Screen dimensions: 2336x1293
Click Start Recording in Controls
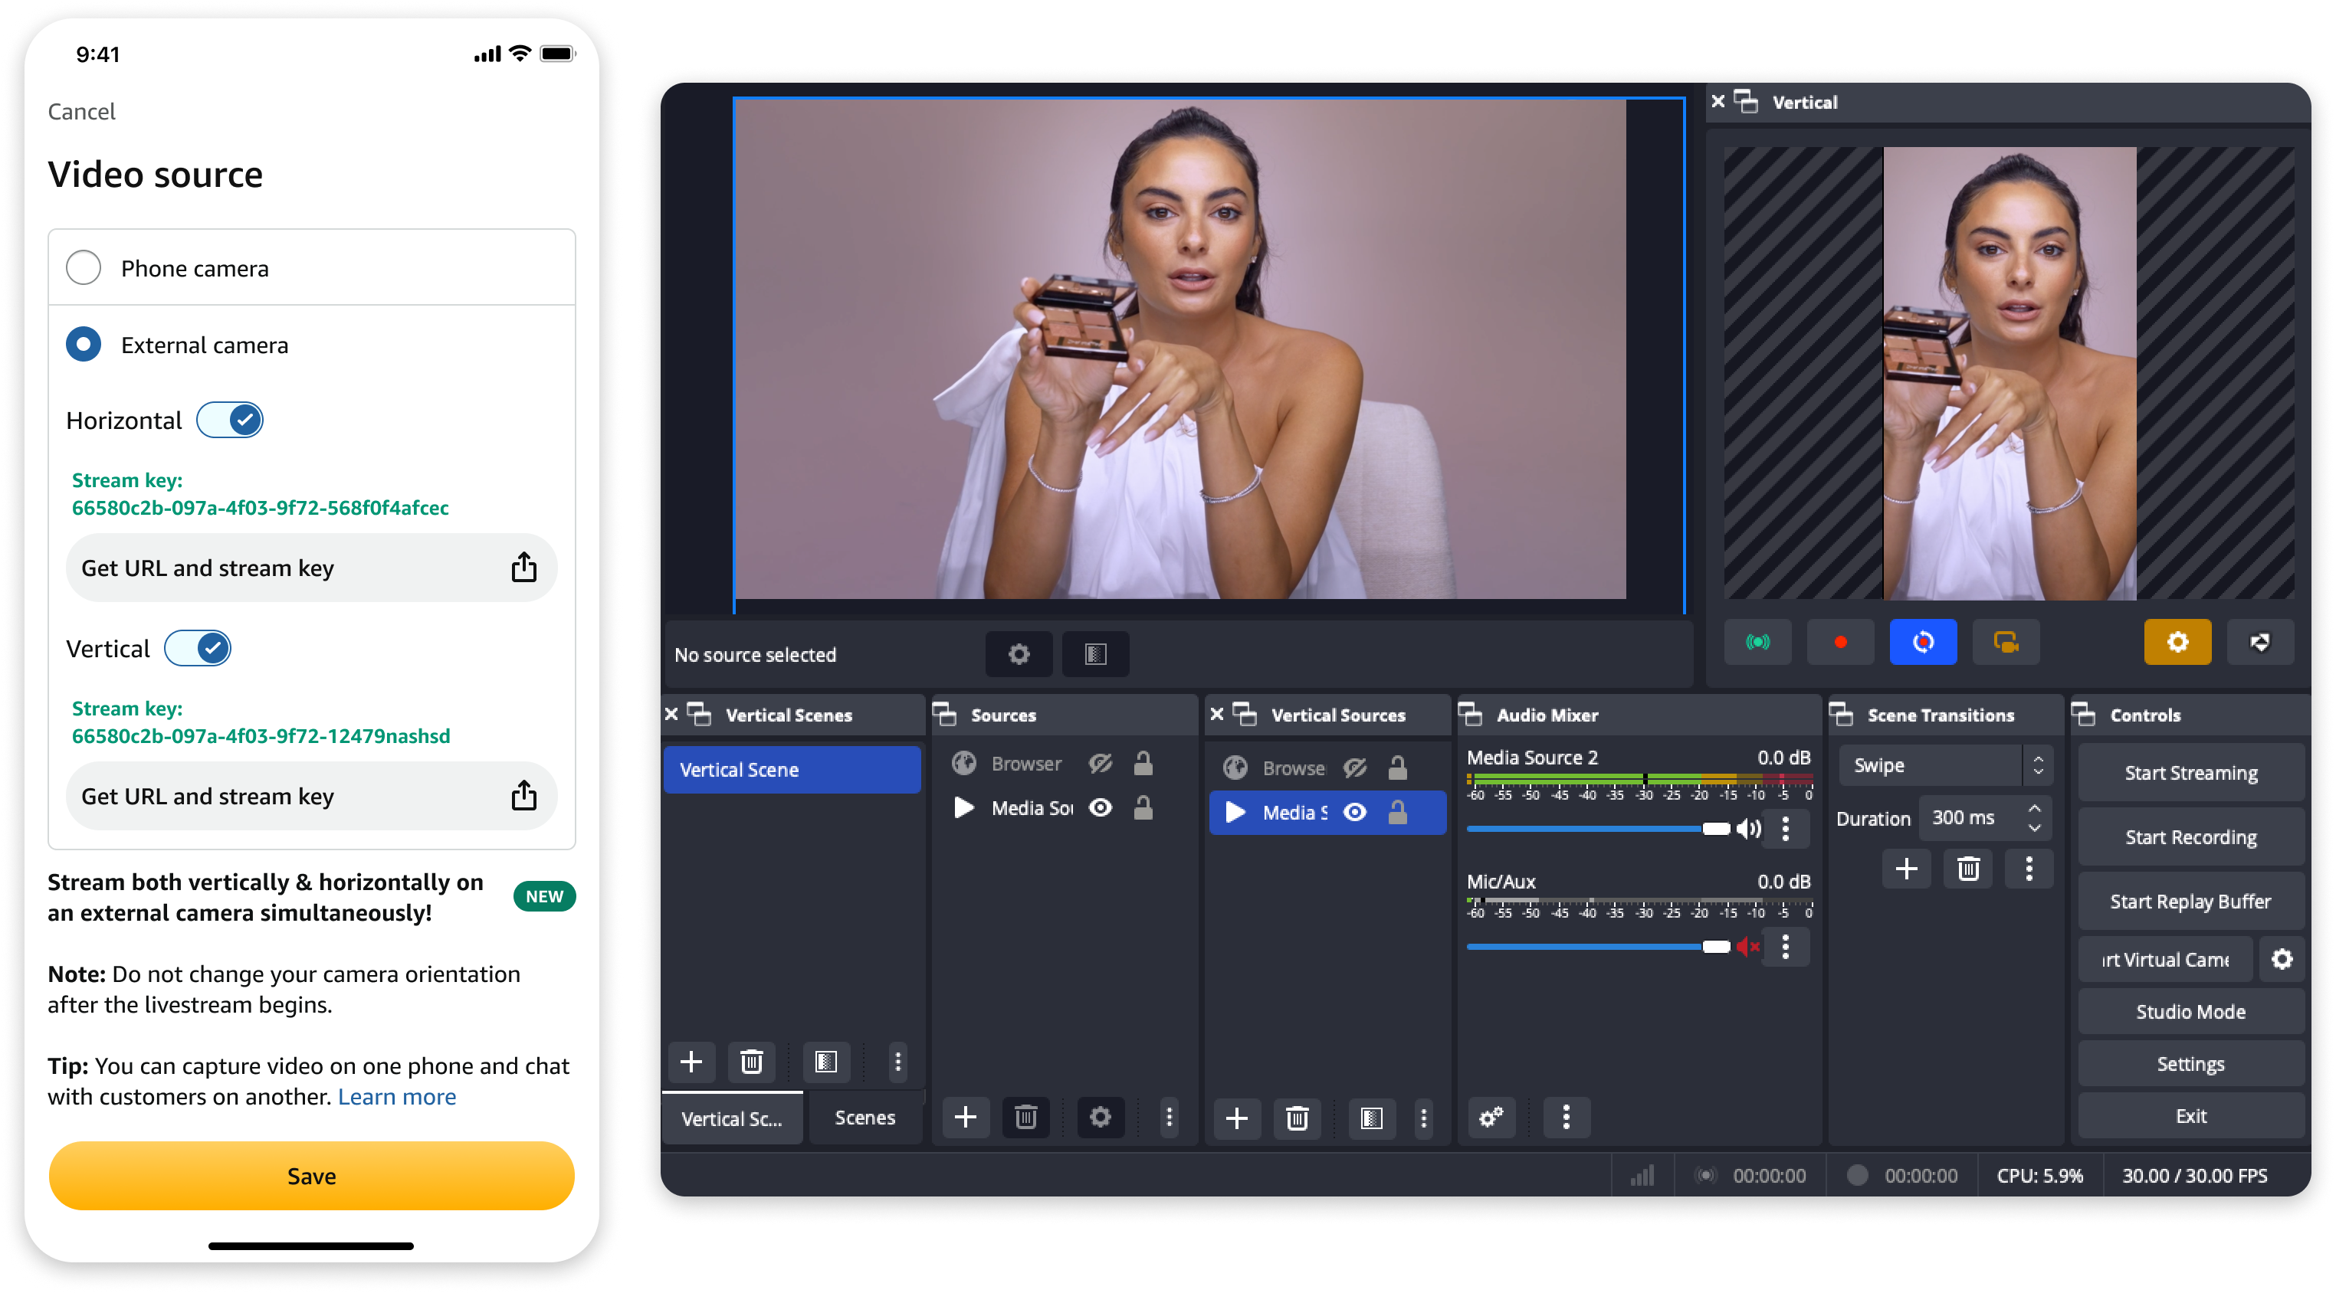pyautogui.click(x=2190, y=836)
